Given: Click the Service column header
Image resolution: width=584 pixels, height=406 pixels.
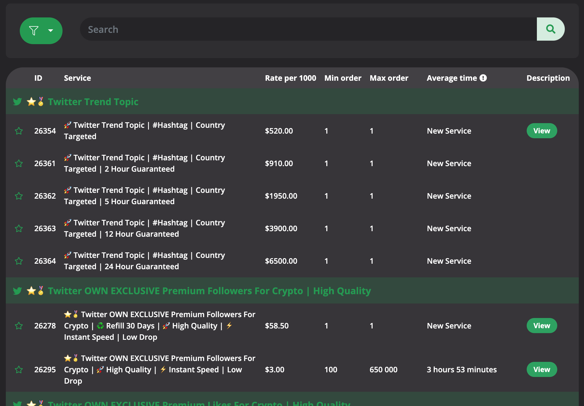Looking at the screenshot, I should coord(77,78).
